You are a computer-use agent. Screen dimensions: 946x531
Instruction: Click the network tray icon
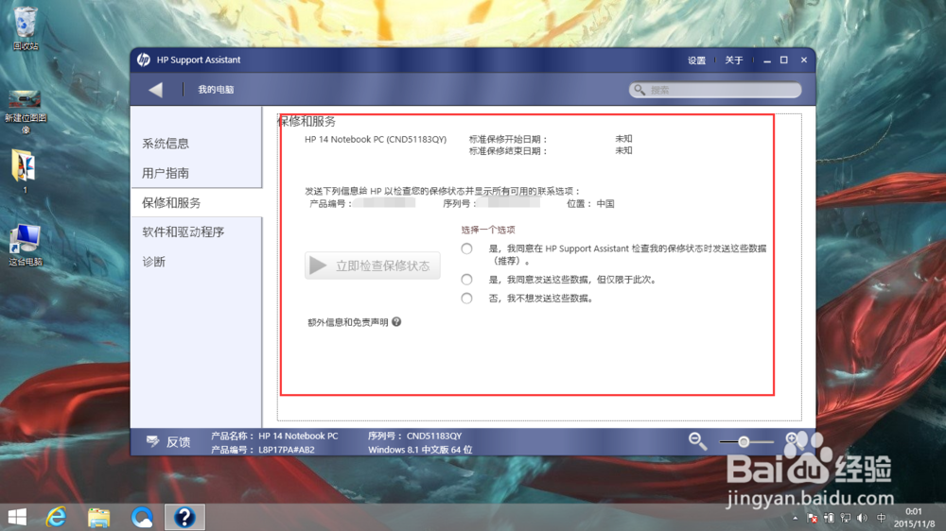tap(845, 518)
